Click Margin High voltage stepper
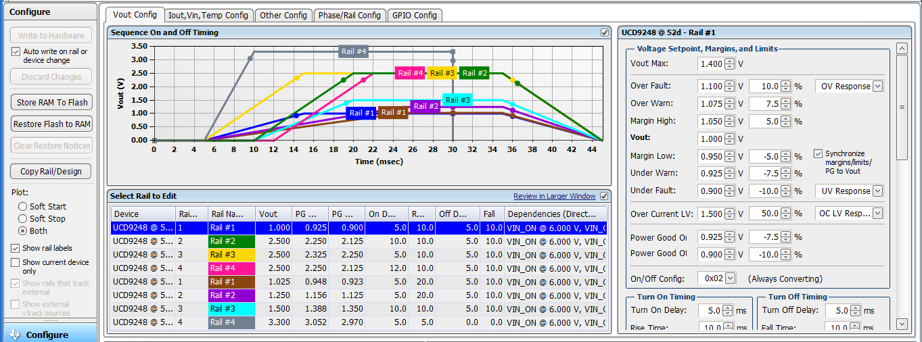Screen dimensions: 922x342 pyautogui.click(x=729, y=121)
